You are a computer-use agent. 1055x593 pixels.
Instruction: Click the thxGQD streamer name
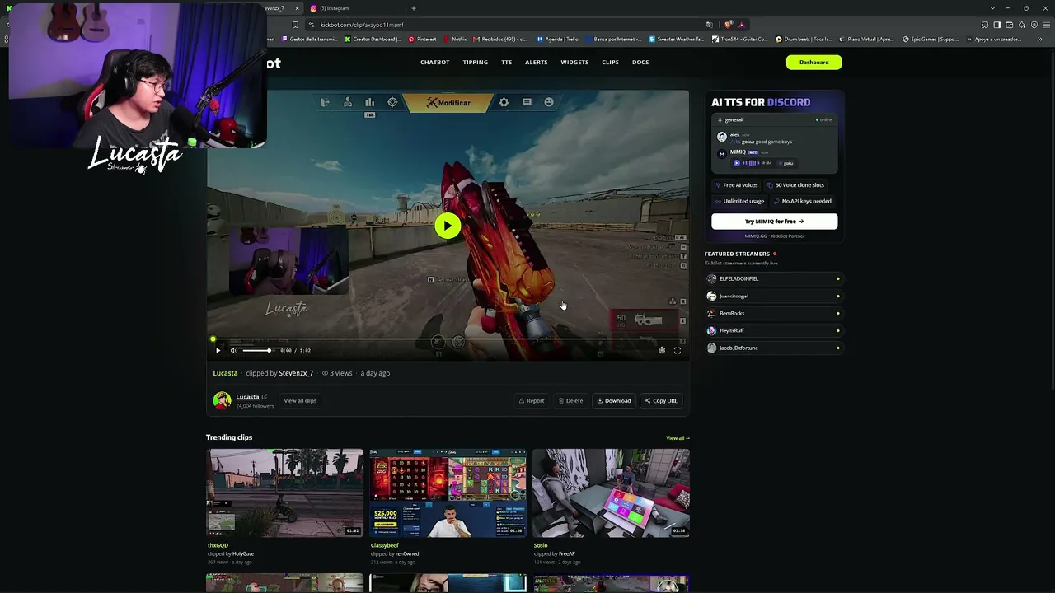click(x=218, y=545)
